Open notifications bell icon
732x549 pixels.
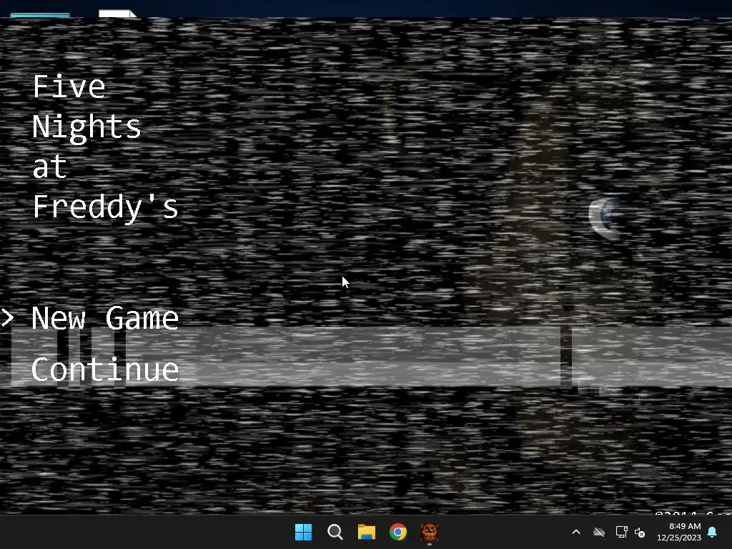713,532
